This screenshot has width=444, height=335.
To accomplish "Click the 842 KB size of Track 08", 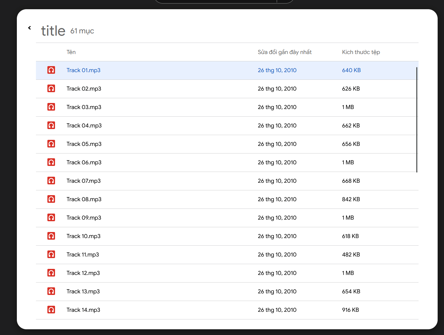I will (x=351, y=199).
